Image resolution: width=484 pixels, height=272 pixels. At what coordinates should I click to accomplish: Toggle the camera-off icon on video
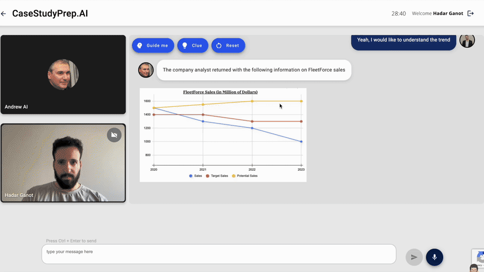pos(114,135)
